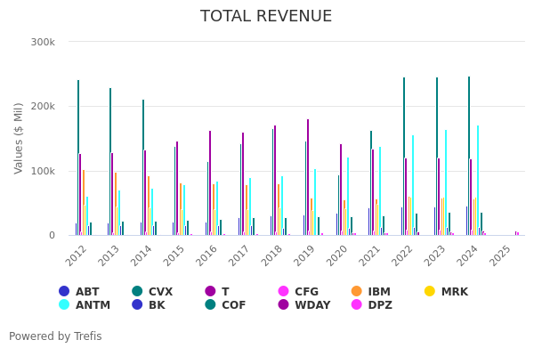Click the 300k y-axis tick label
Image resolution: width=534 pixels, height=356 pixels.
click(43, 42)
